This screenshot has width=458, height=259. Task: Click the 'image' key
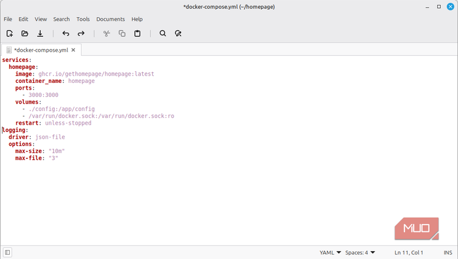click(23, 74)
